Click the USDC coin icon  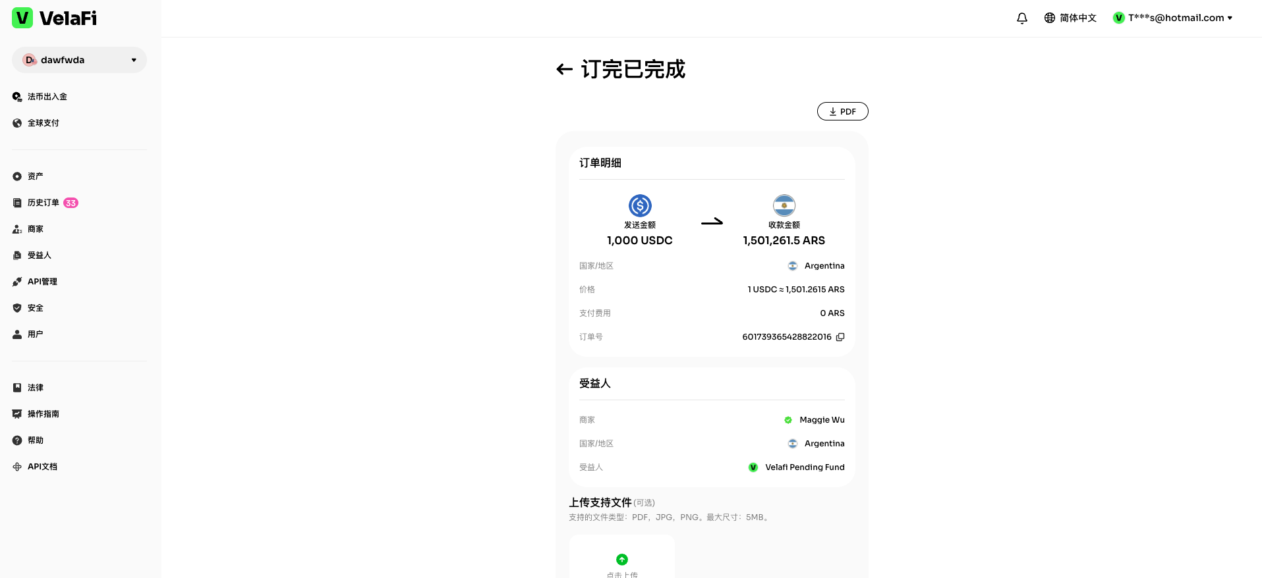(639, 205)
